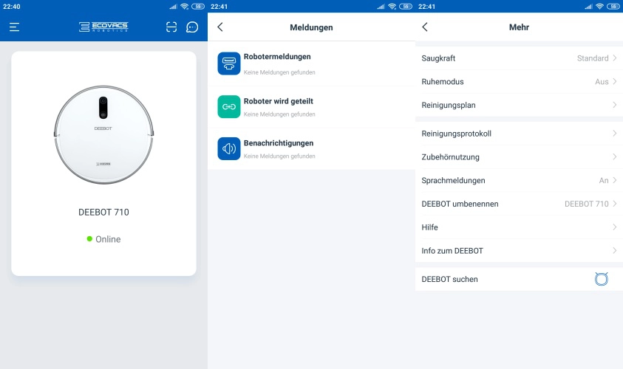The image size is (623, 369).
Task: Open the Reinigungsplan entry
Action: pos(519,105)
